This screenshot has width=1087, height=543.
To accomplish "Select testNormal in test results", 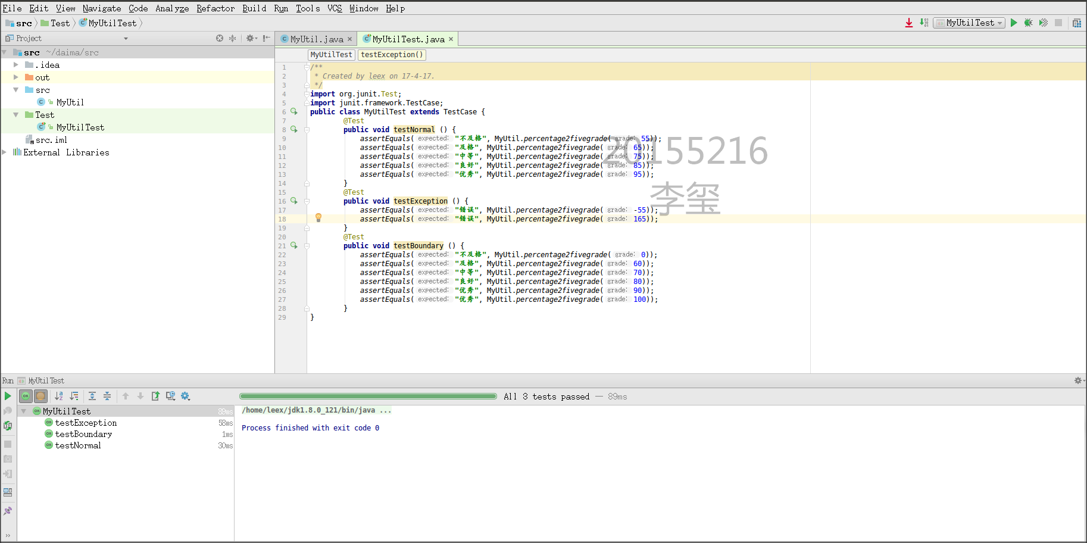I will [78, 445].
